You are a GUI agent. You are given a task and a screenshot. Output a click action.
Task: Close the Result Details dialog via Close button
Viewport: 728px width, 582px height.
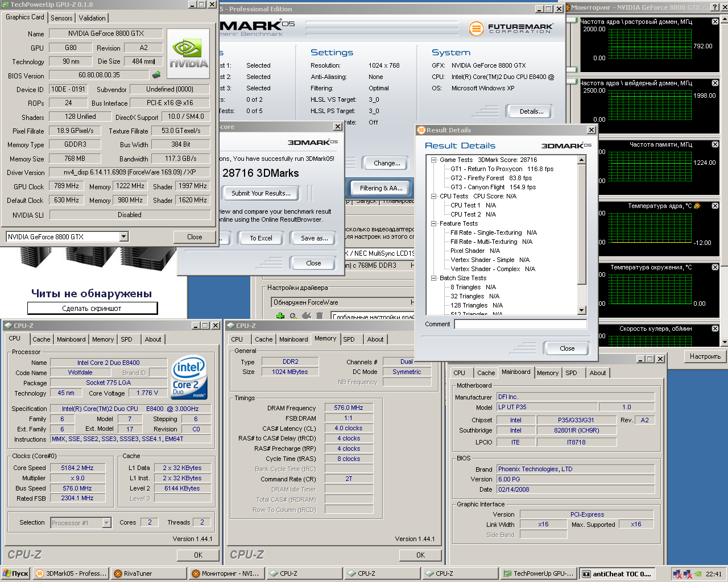tap(567, 348)
